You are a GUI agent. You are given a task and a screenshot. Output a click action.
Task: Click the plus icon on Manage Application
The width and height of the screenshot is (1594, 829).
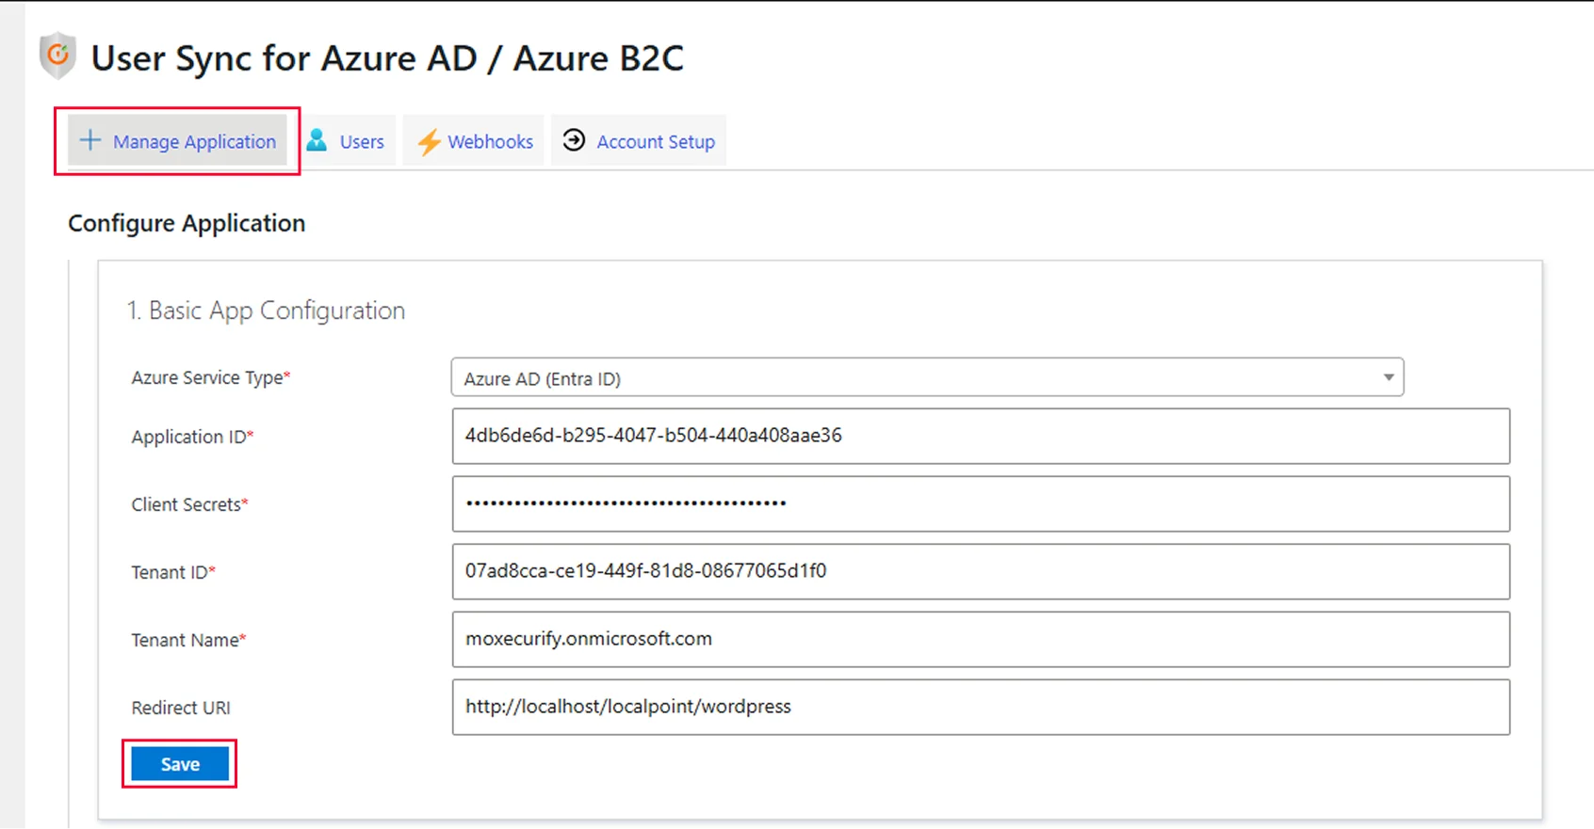89,140
